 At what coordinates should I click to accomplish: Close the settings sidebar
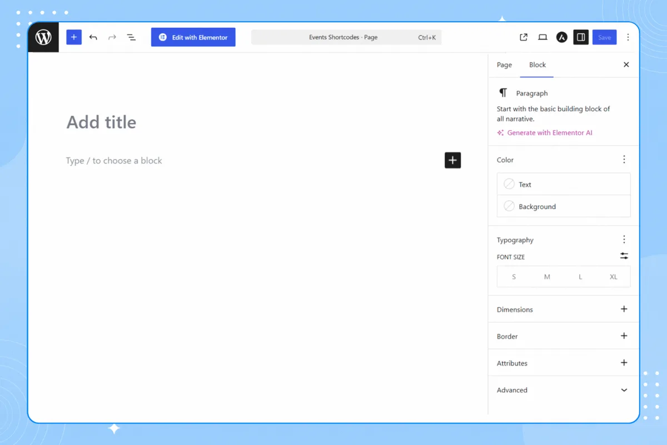pos(626,65)
